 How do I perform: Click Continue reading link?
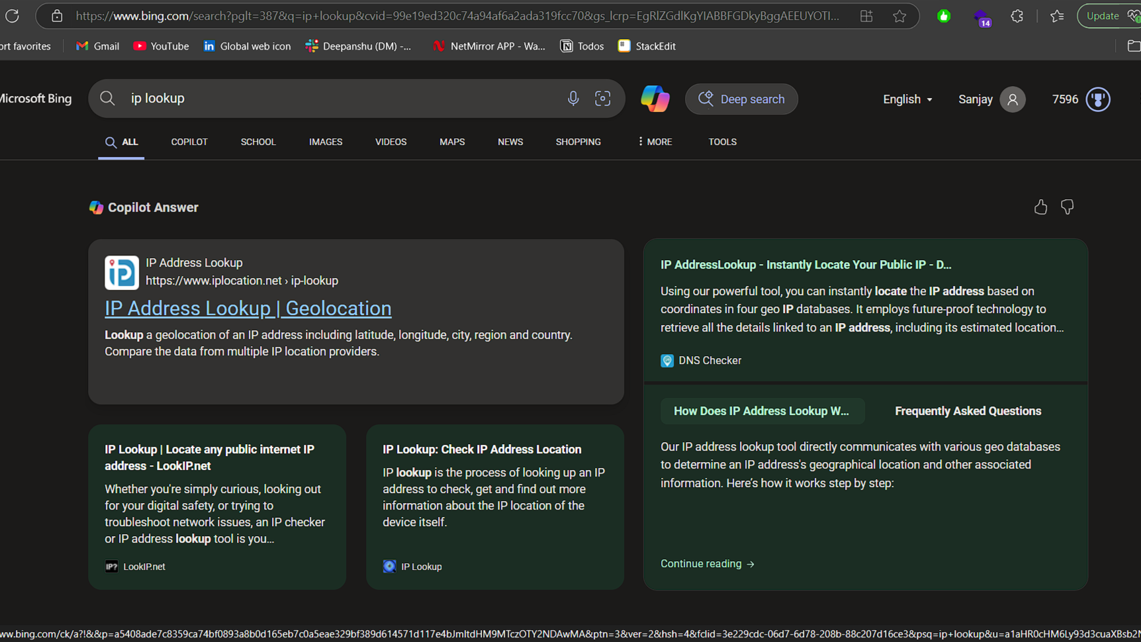(x=707, y=564)
